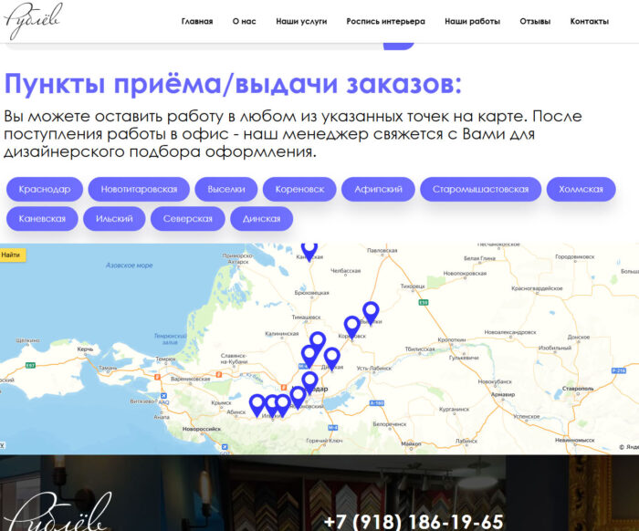Select the Краснодар location button

pos(45,190)
